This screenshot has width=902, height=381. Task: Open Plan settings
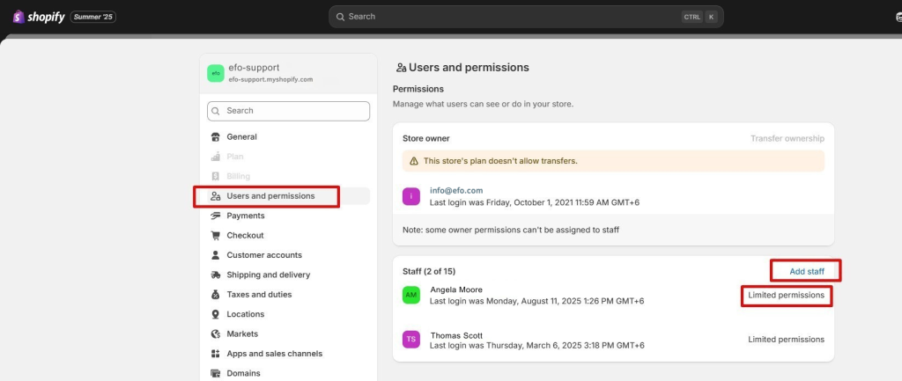pos(234,157)
